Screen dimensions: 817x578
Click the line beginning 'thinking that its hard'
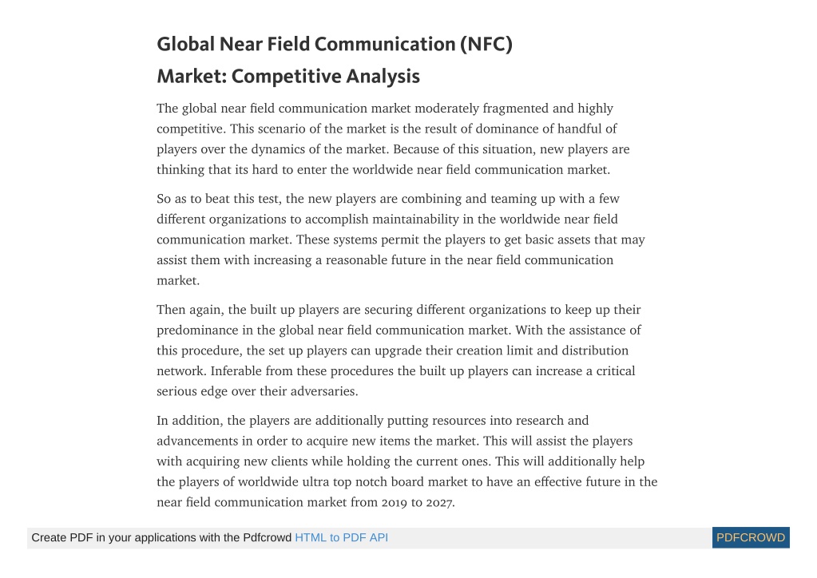[383, 170]
